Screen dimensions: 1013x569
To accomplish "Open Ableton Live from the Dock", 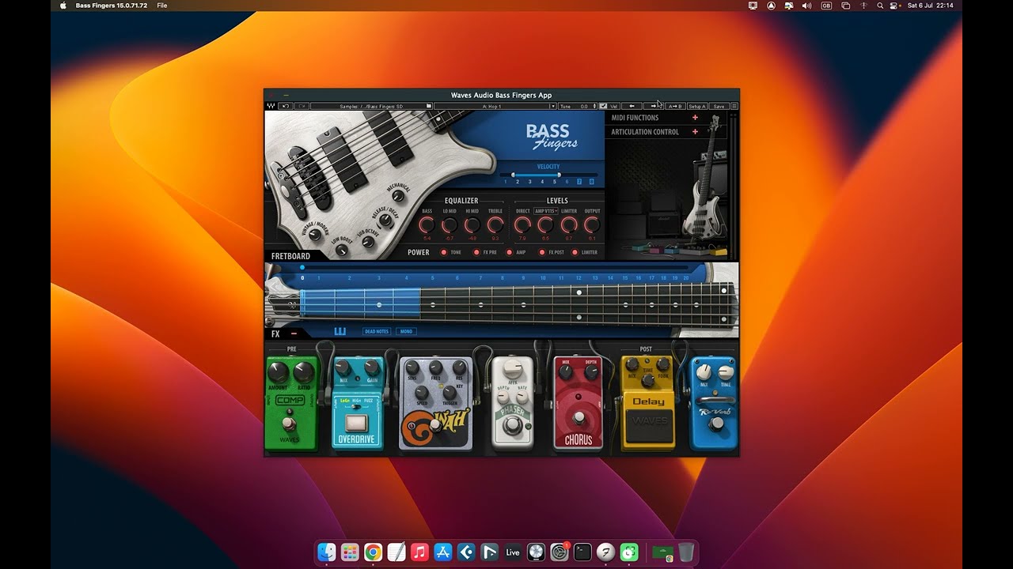I will (x=513, y=552).
